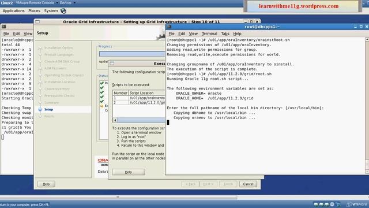Select script row 1 /u01/app/oraInventory
369x208 pixels.
139,98
